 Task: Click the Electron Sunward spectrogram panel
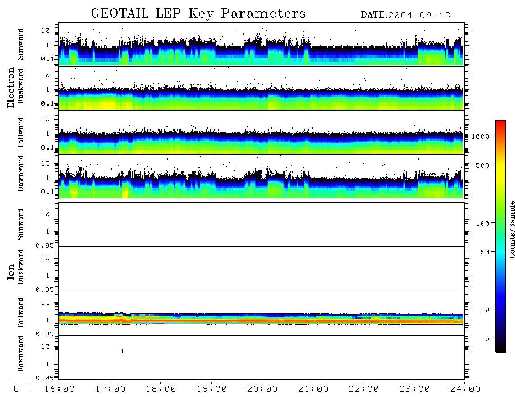coord(262,44)
